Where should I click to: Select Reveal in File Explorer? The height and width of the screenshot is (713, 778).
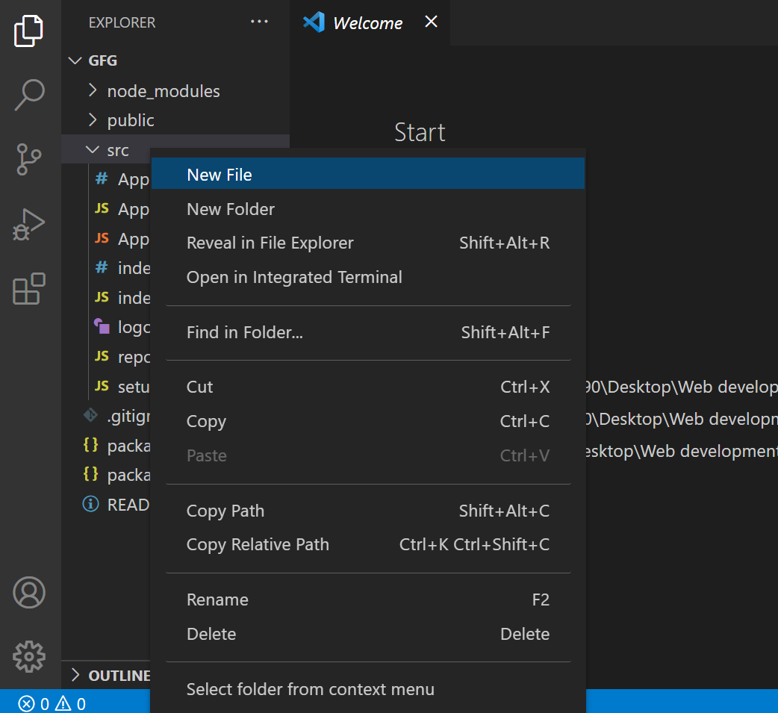(x=270, y=243)
